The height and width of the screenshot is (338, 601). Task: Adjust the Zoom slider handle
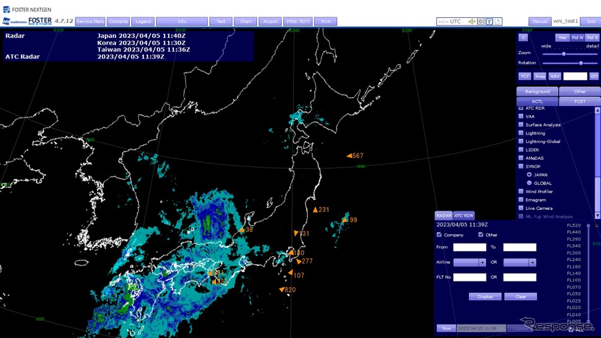(x=564, y=54)
